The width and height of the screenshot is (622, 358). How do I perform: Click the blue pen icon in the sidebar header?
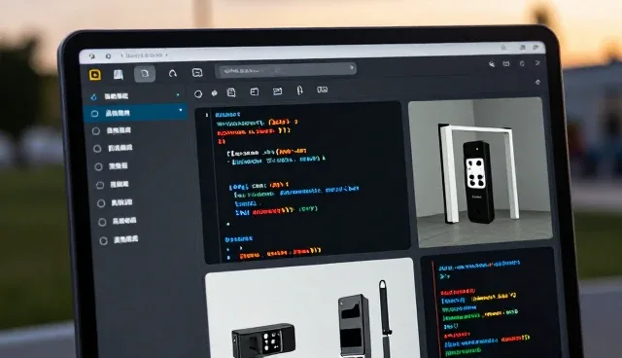click(x=93, y=97)
